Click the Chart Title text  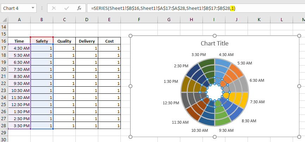coord(214,44)
